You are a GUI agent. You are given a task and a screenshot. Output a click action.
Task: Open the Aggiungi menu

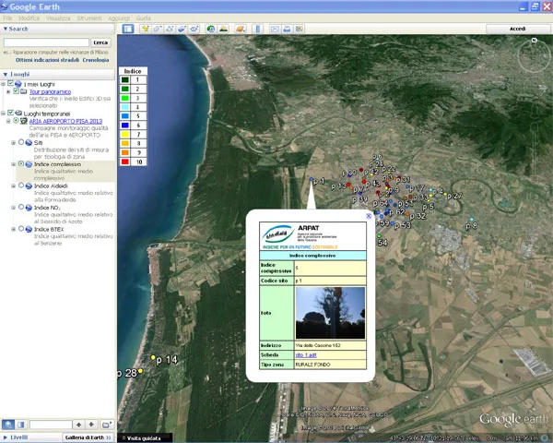tap(119, 18)
